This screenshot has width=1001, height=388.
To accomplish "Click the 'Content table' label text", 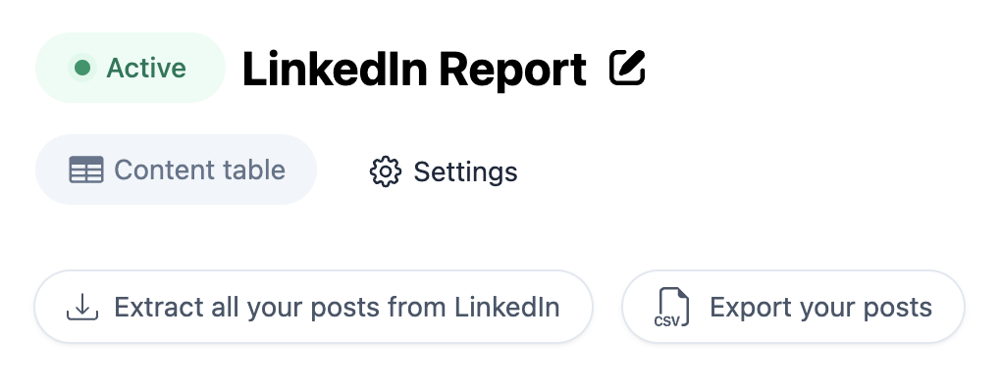I will pyautogui.click(x=199, y=170).
